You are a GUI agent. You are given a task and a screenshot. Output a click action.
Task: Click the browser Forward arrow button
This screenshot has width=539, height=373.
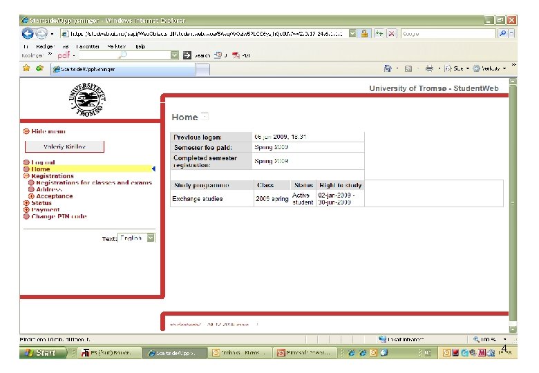pos(41,33)
